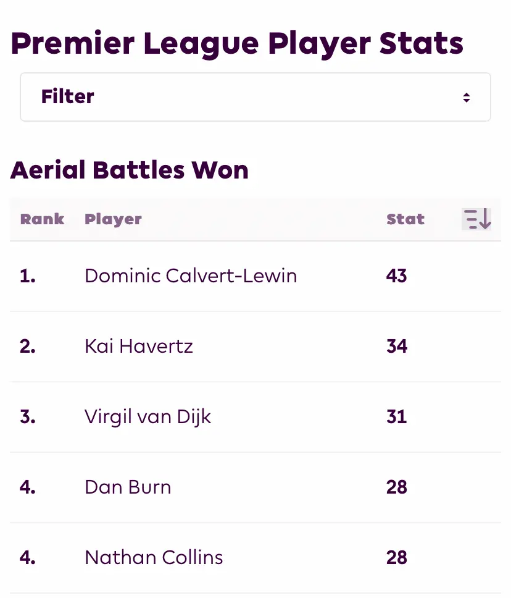Click the Player column header
The image size is (511, 598).
113,219
